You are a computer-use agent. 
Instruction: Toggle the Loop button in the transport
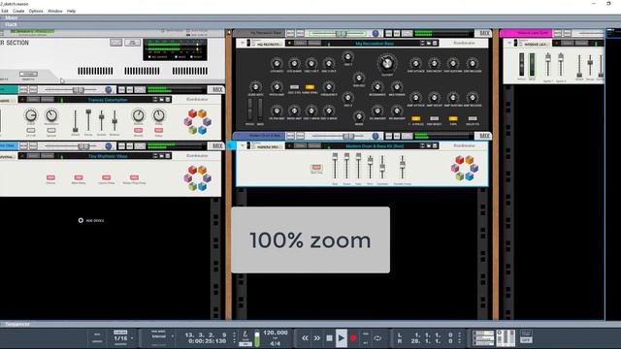(x=377, y=338)
